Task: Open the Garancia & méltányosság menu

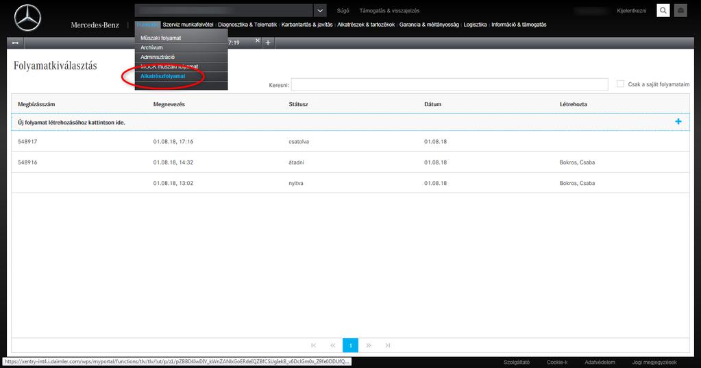Action: coord(429,25)
